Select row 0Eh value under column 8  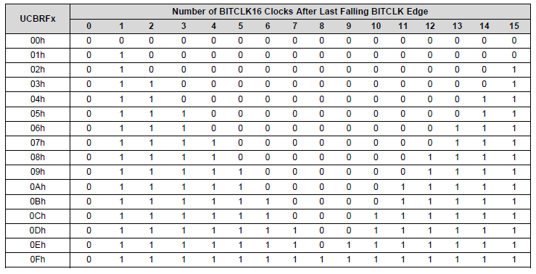click(x=321, y=245)
